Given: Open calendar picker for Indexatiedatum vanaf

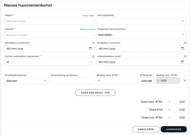Looking at the screenshot, I should [182, 62].
